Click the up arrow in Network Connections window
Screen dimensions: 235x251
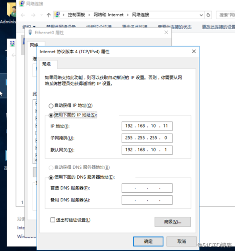(x=49, y=15)
